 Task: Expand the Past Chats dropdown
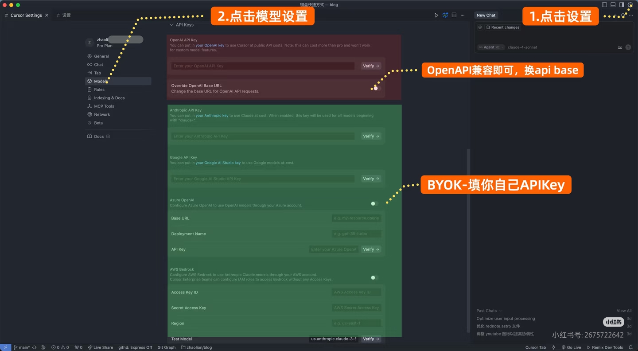point(489,311)
